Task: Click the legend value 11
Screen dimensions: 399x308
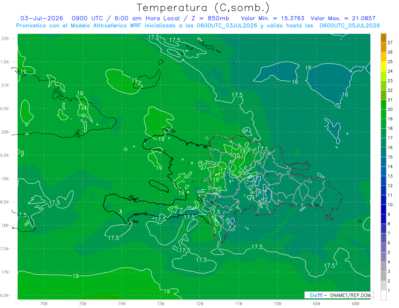Action: click(x=390, y=195)
